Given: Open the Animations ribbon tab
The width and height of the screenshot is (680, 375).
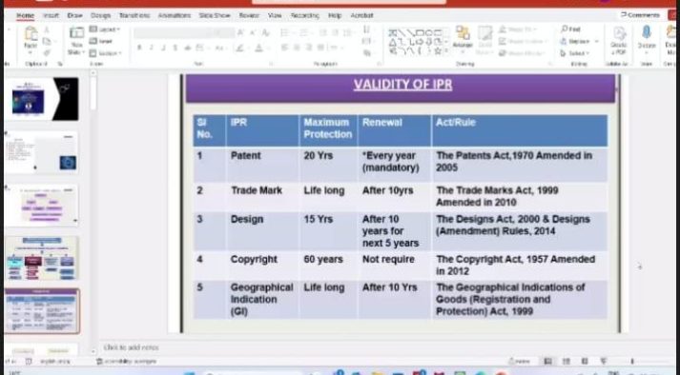Looking at the screenshot, I should click(175, 15).
